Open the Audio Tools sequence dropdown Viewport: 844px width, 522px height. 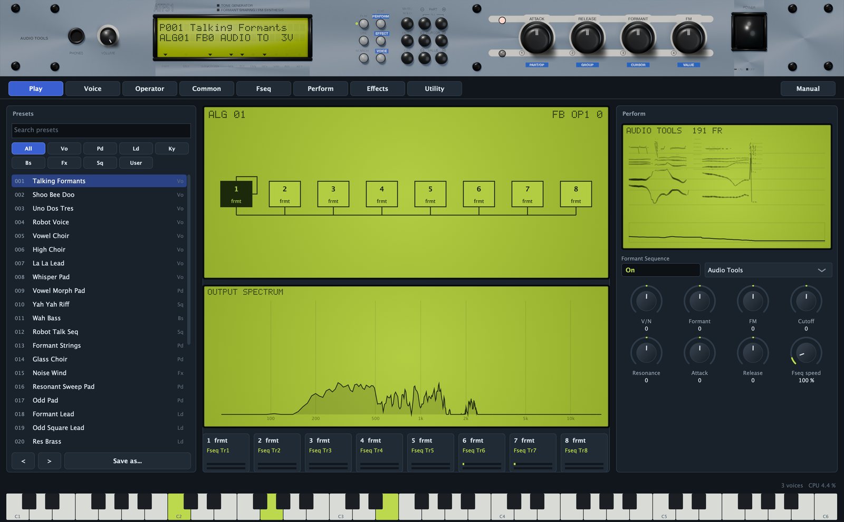pos(768,270)
